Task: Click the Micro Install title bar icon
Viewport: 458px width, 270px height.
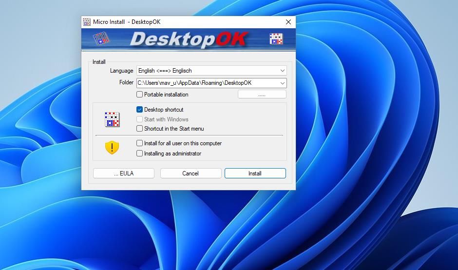Action: pyautogui.click(x=87, y=22)
